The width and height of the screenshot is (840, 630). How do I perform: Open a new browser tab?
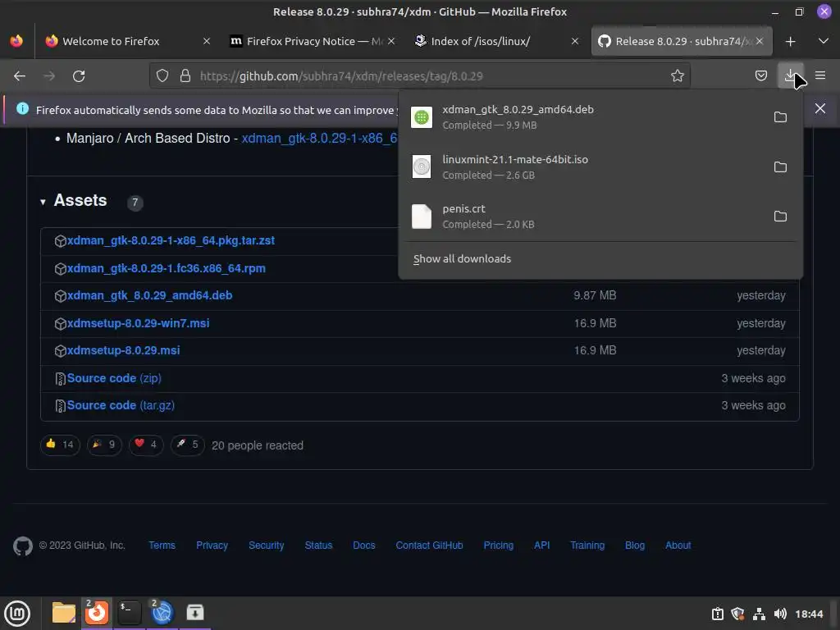[x=790, y=41]
